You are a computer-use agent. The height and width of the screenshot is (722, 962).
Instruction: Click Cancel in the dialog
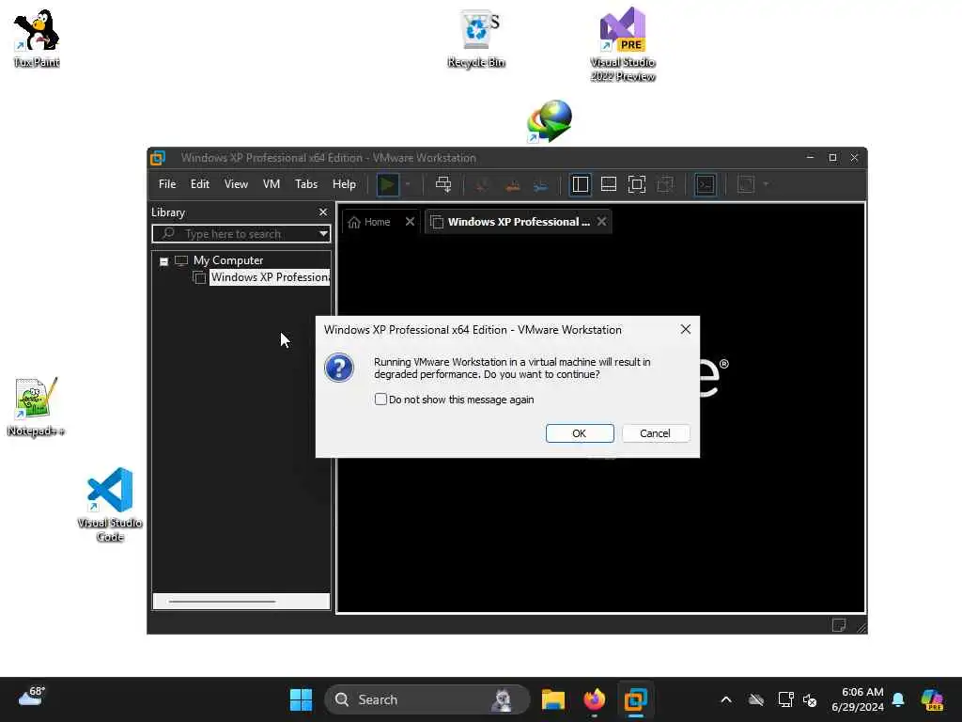point(656,433)
